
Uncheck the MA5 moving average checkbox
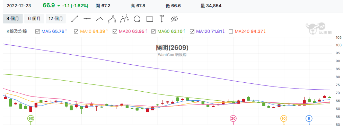[37, 31]
